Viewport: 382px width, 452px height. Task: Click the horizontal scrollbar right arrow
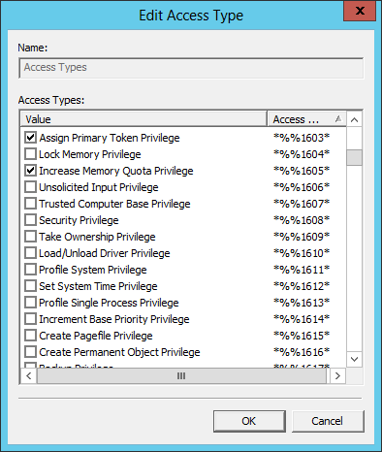337,375
